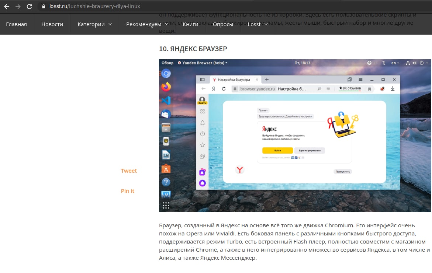Click the network icon in the Ubuntu tray
This screenshot has height=273, width=432.
point(408,63)
